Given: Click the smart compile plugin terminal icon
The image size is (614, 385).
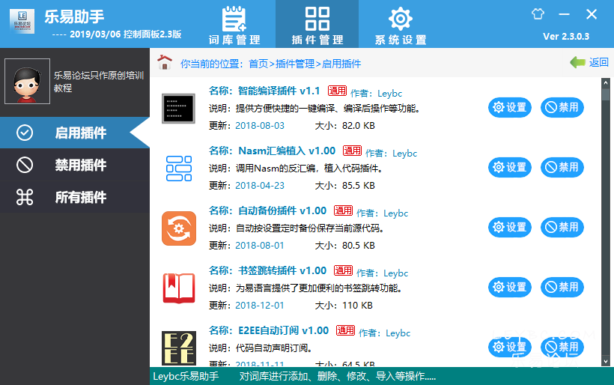Looking at the screenshot, I should click(178, 108).
